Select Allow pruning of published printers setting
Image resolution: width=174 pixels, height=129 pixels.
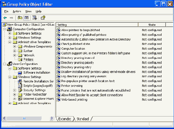coord(84,35)
